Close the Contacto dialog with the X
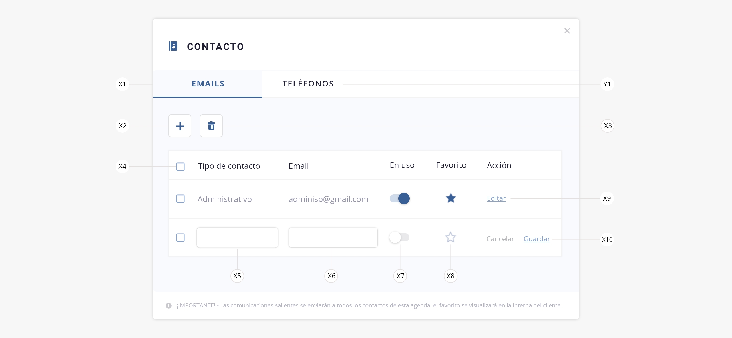Viewport: 732px width, 338px height. coord(567,31)
